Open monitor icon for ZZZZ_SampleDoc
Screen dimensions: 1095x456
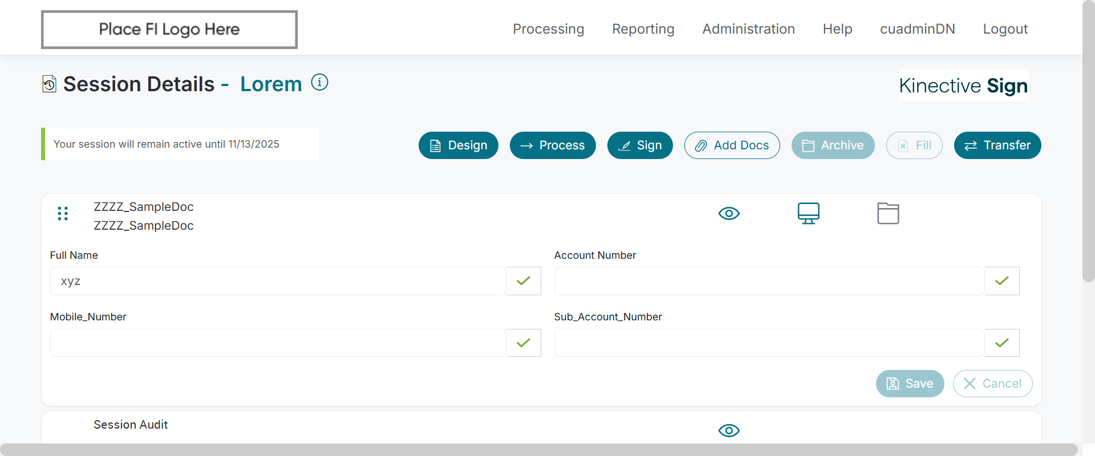(x=808, y=213)
